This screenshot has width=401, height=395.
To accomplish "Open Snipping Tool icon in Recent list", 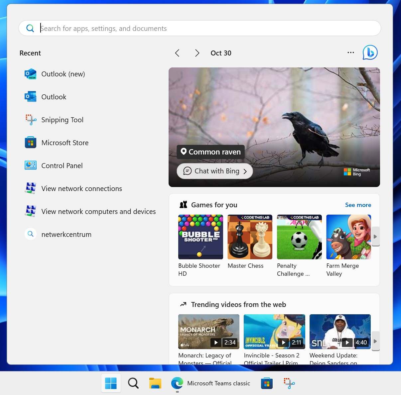I will pyautogui.click(x=31, y=120).
